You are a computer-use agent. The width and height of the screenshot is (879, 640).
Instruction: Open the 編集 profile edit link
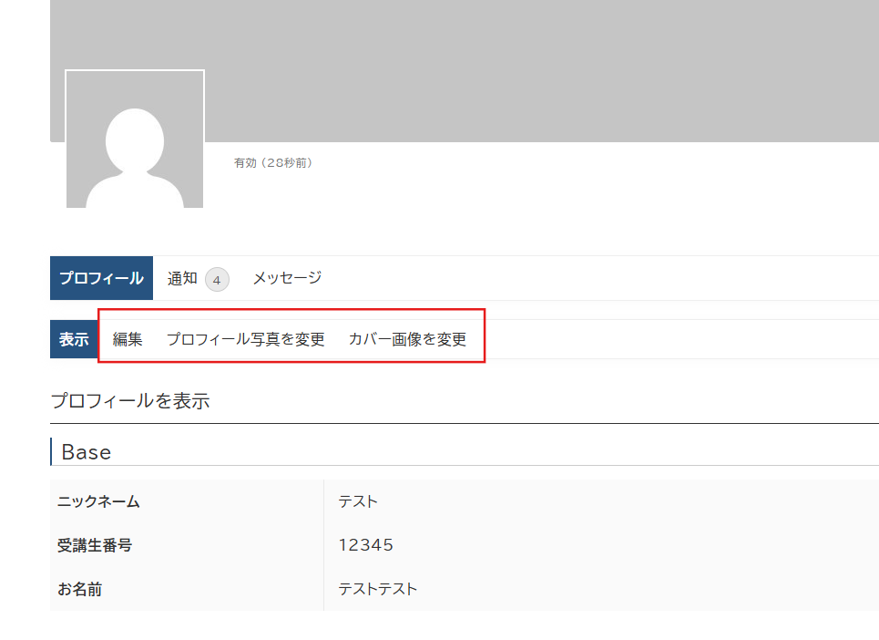click(x=128, y=339)
